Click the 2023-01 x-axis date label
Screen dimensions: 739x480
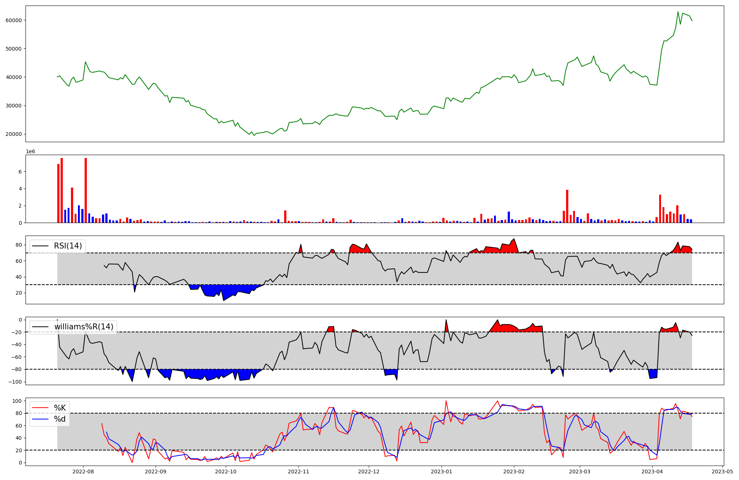pyautogui.click(x=441, y=472)
